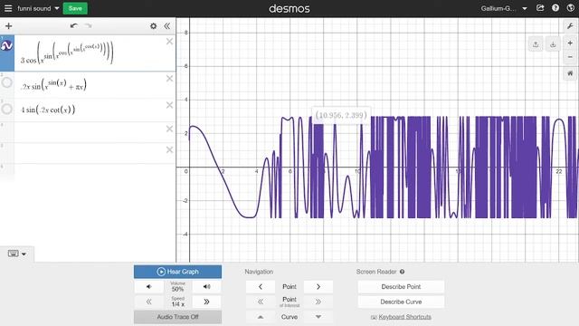Click the fourth empty expression field

pyautogui.click(x=89, y=132)
